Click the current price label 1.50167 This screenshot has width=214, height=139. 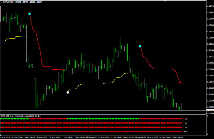click(210, 110)
